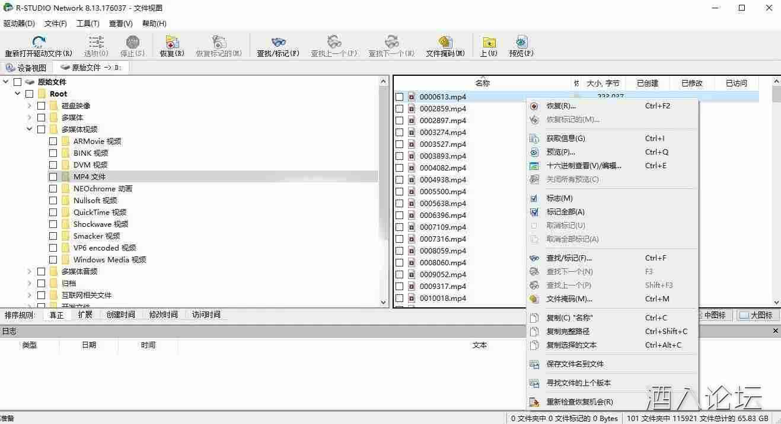Open Find/Mark (查找/标记) toolbar icon
This screenshot has width=781, height=424.
[278, 42]
